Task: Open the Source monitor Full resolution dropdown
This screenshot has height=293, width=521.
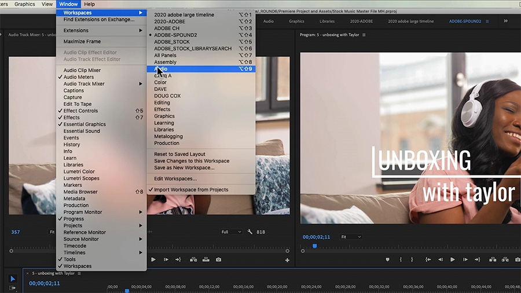Action: tap(231, 232)
